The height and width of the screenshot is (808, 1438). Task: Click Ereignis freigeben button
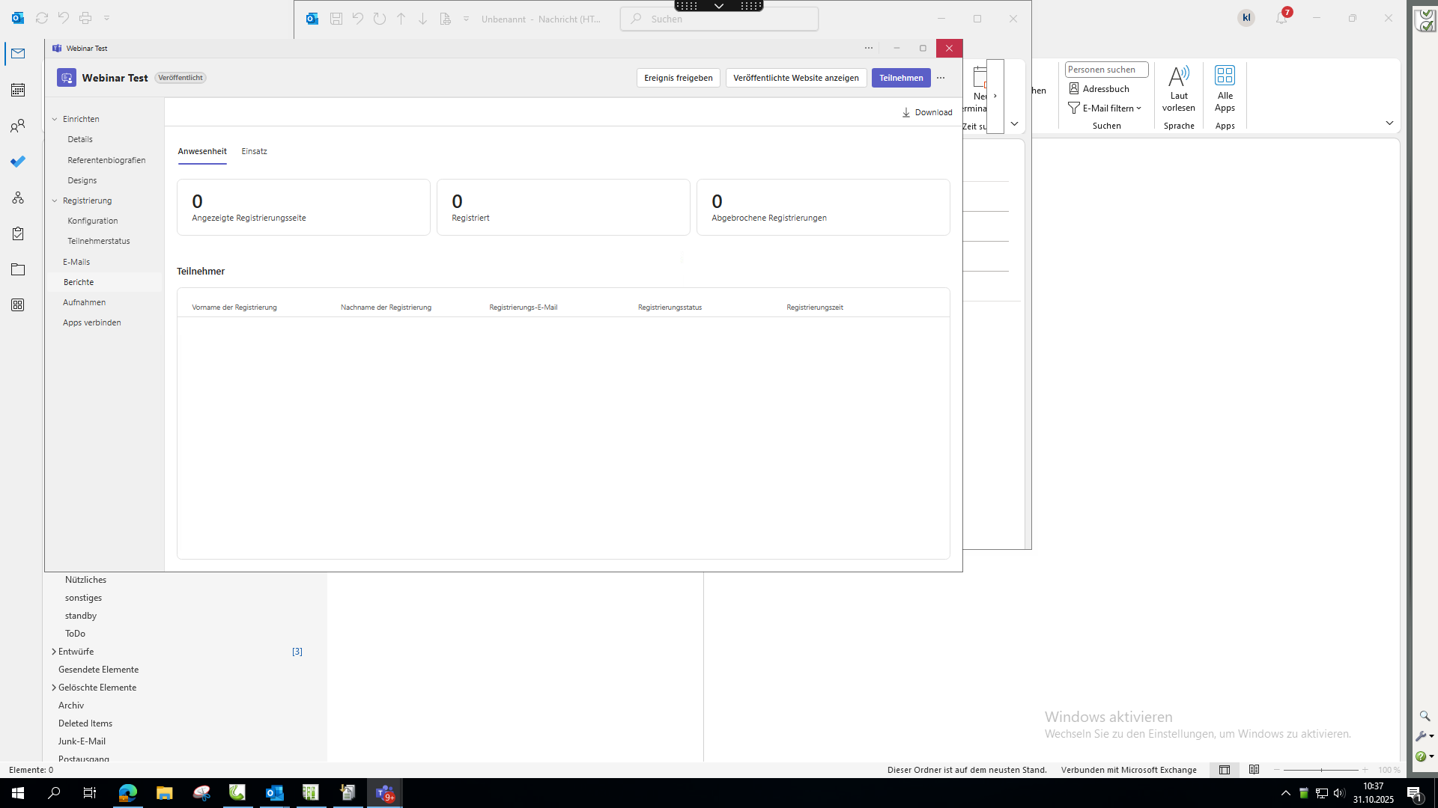(678, 78)
